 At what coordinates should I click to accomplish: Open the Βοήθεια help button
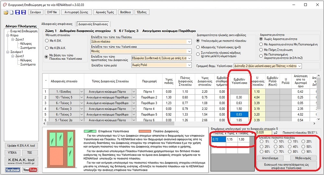coord(125,12)
